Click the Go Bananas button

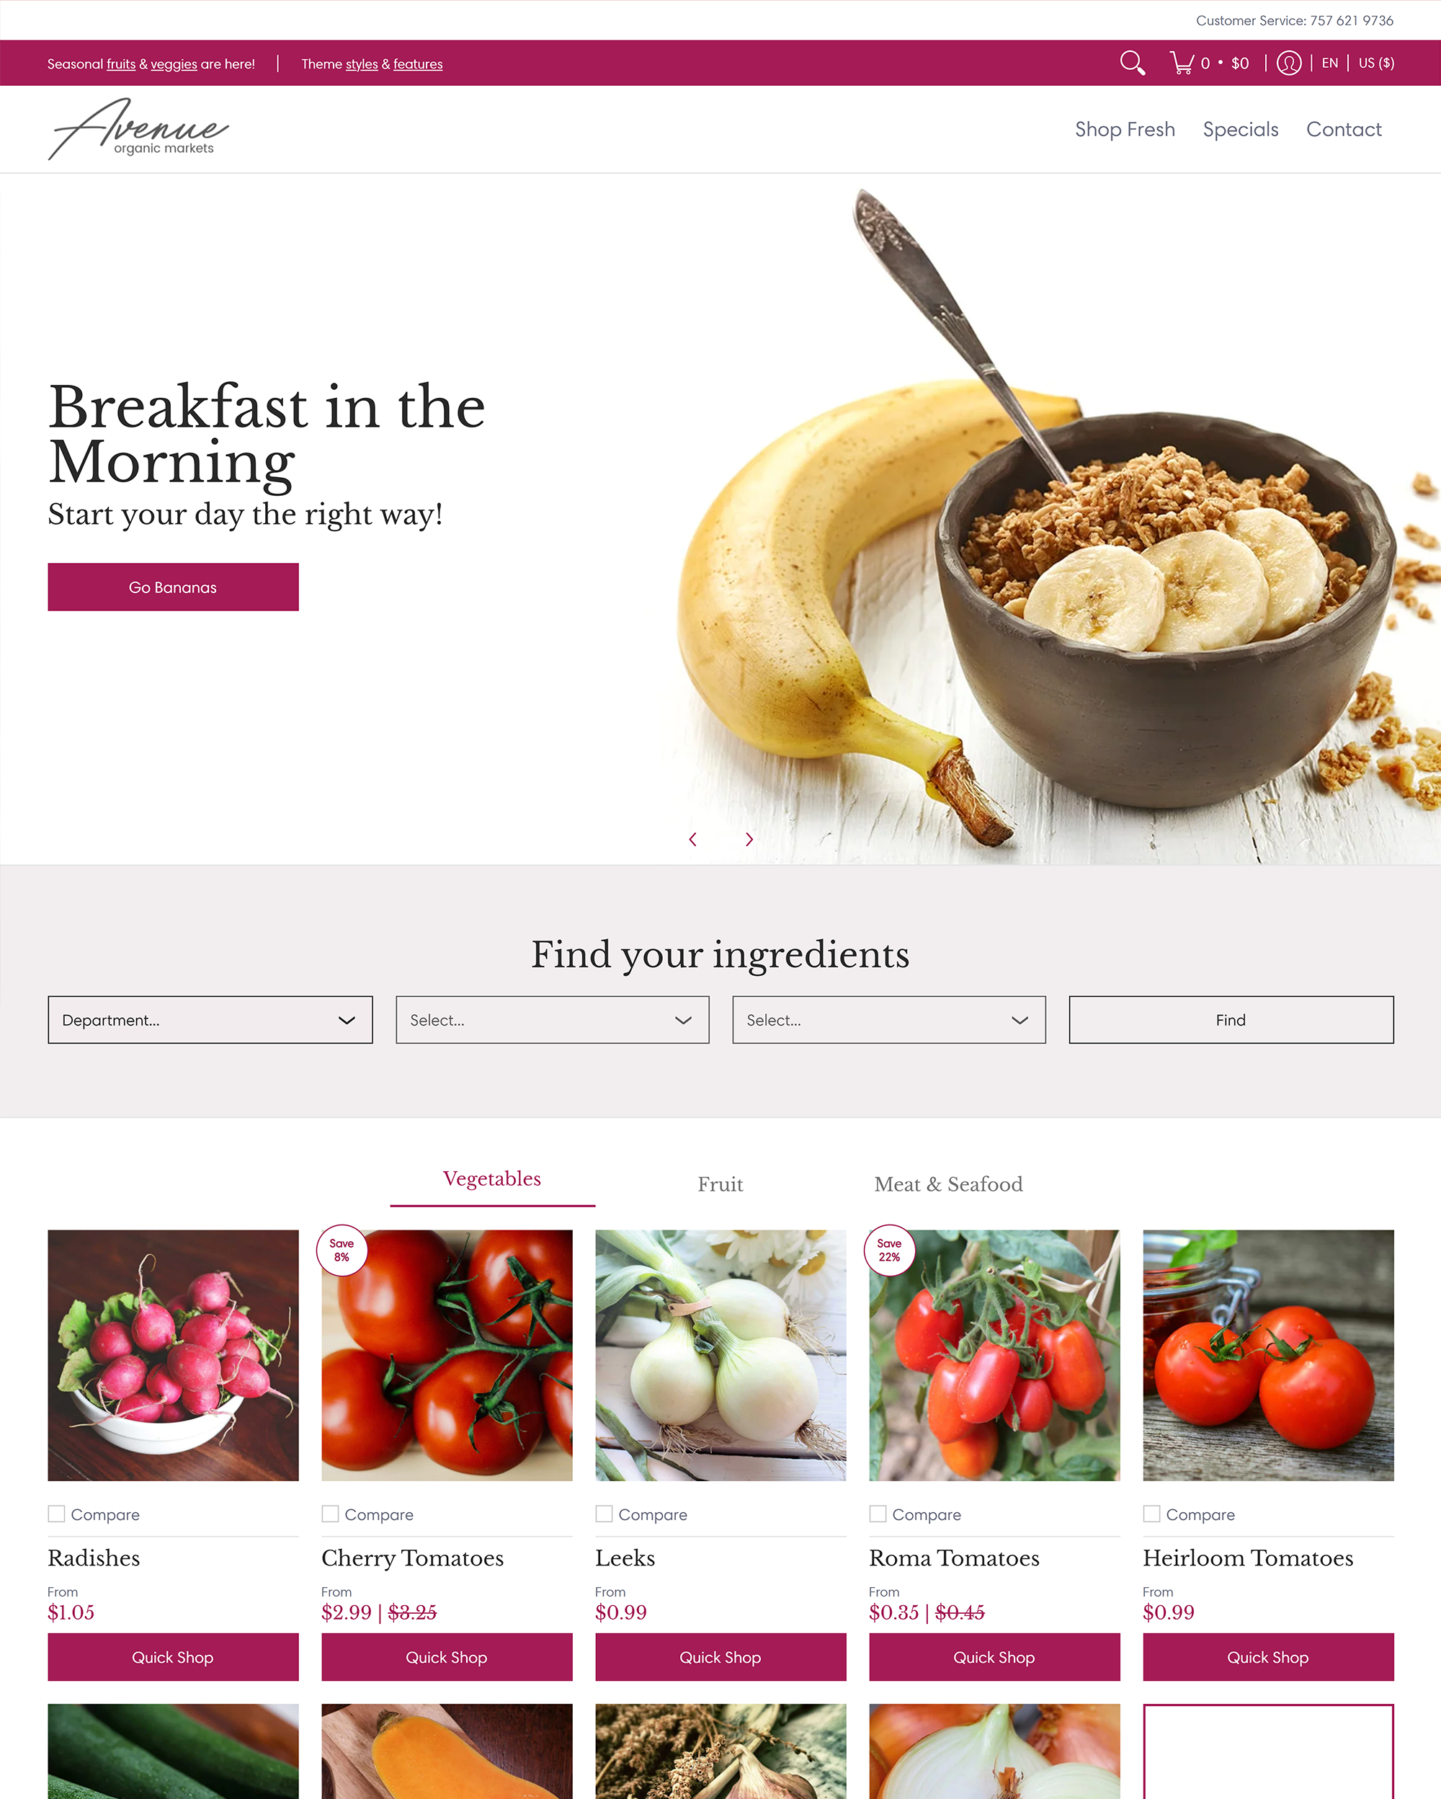pos(174,587)
